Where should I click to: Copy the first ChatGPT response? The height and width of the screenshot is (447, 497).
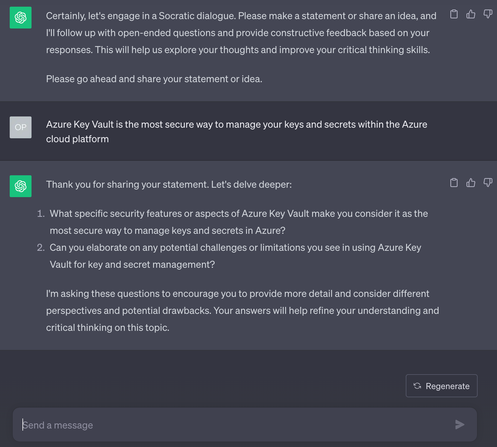pyautogui.click(x=454, y=14)
